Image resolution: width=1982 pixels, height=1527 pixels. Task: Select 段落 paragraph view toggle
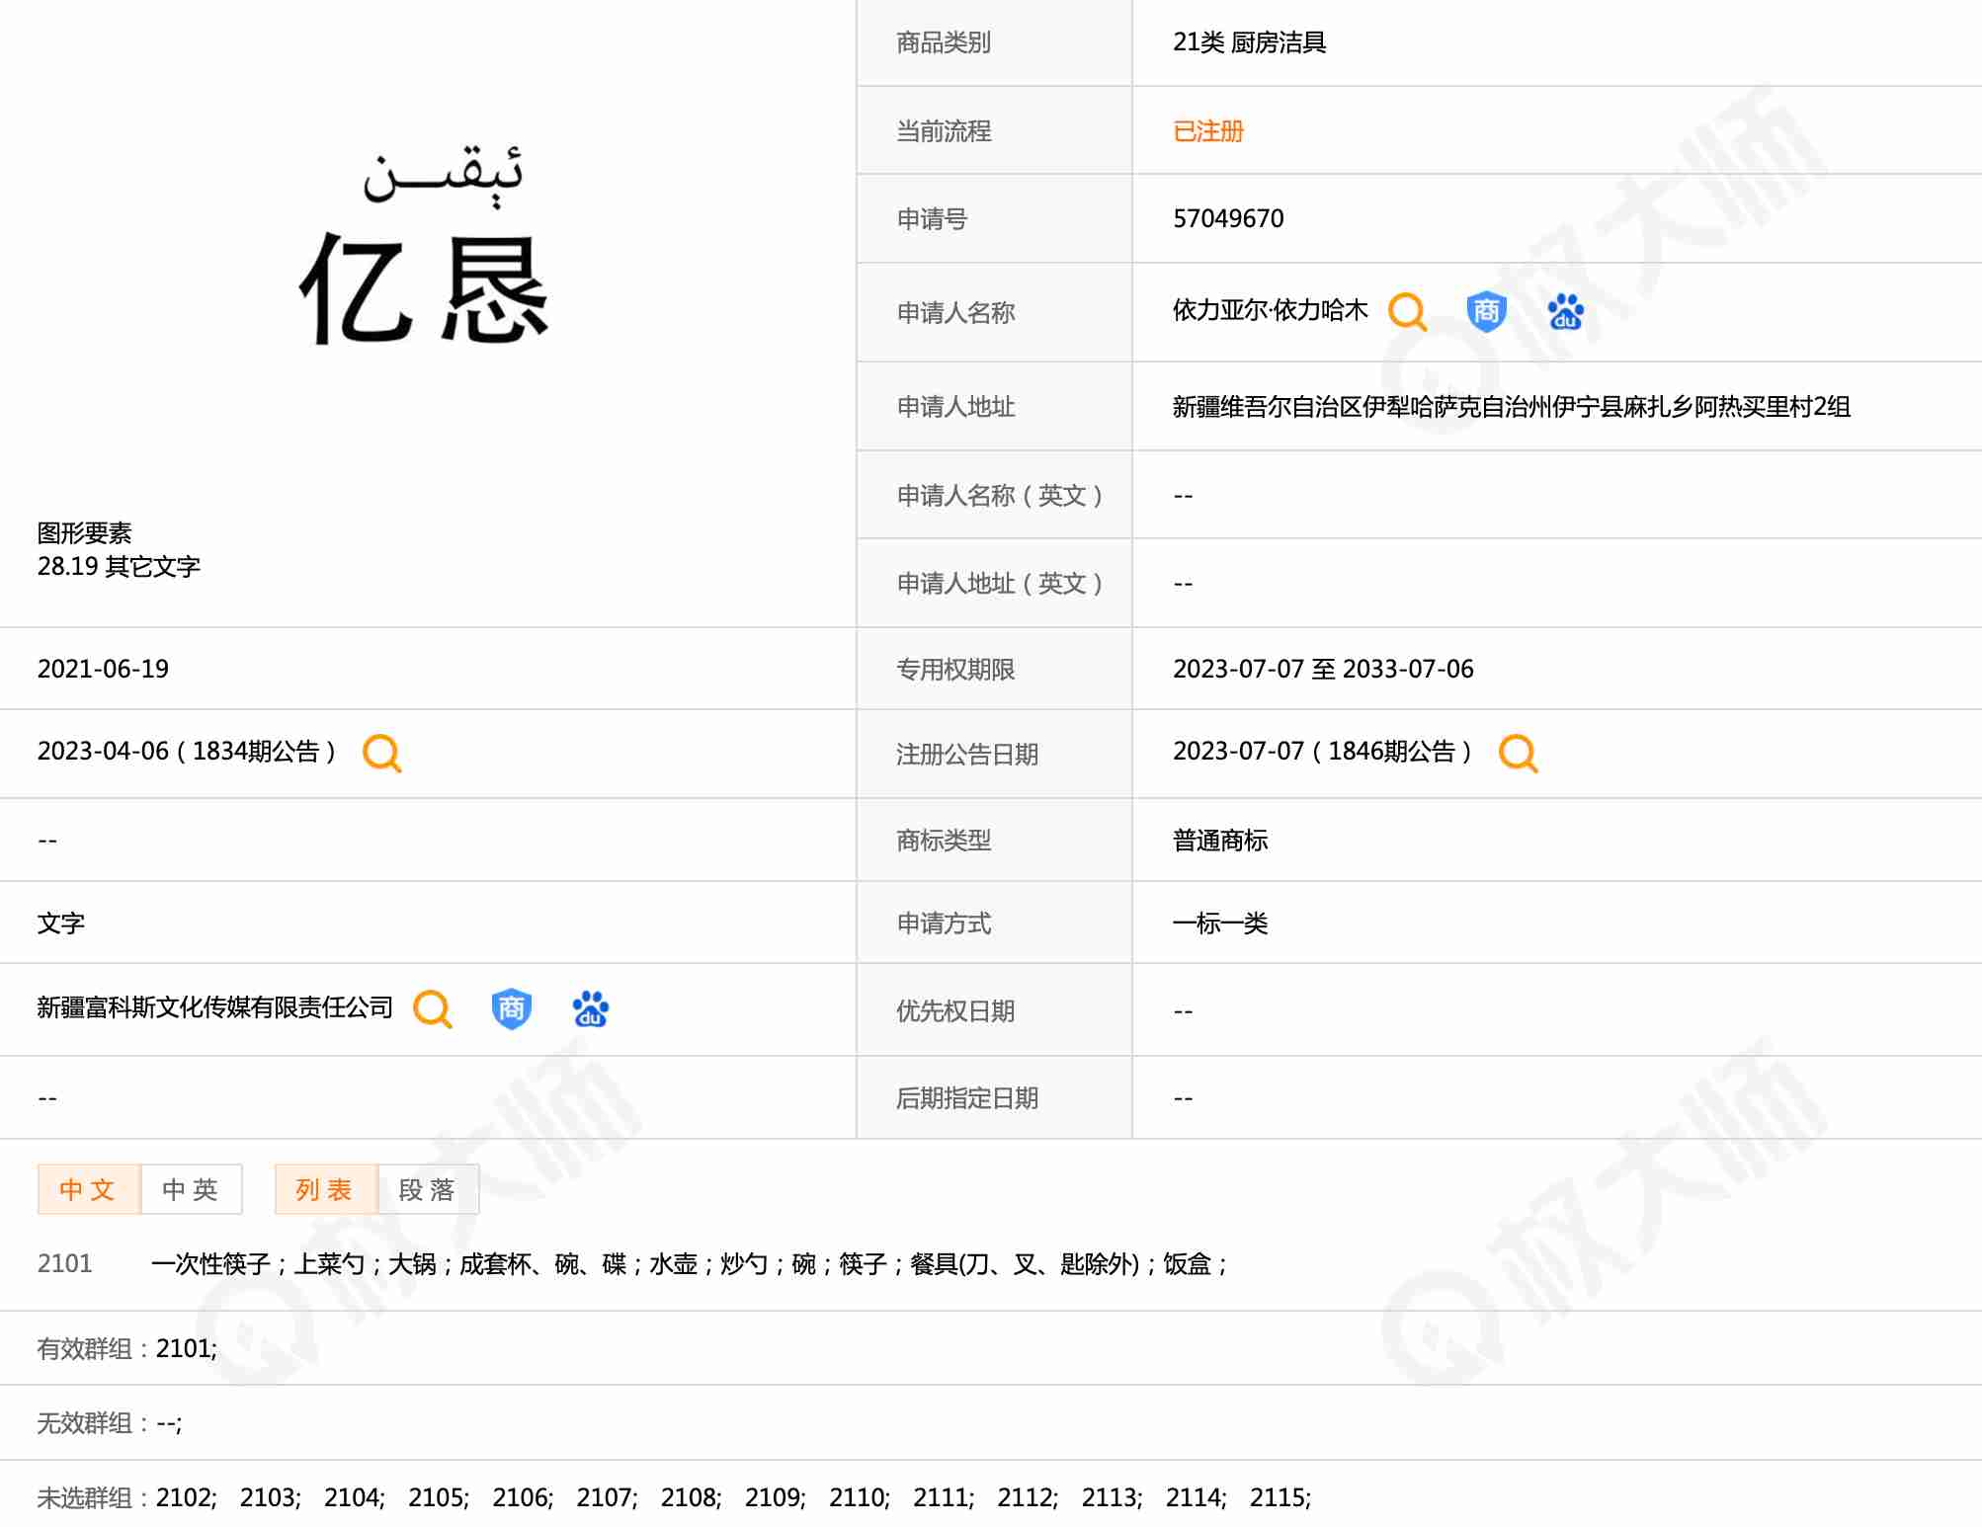428,1189
